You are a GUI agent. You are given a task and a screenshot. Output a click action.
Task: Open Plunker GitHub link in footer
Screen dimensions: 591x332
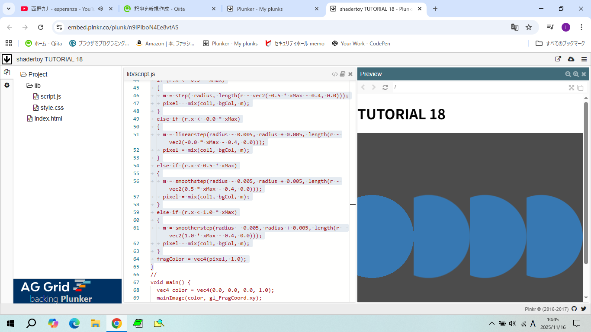(x=574, y=309)
